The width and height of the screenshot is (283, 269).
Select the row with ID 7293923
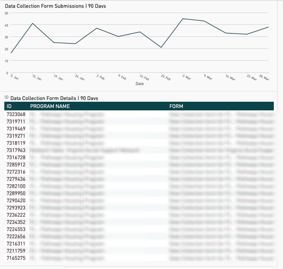[x=16, y=208]
